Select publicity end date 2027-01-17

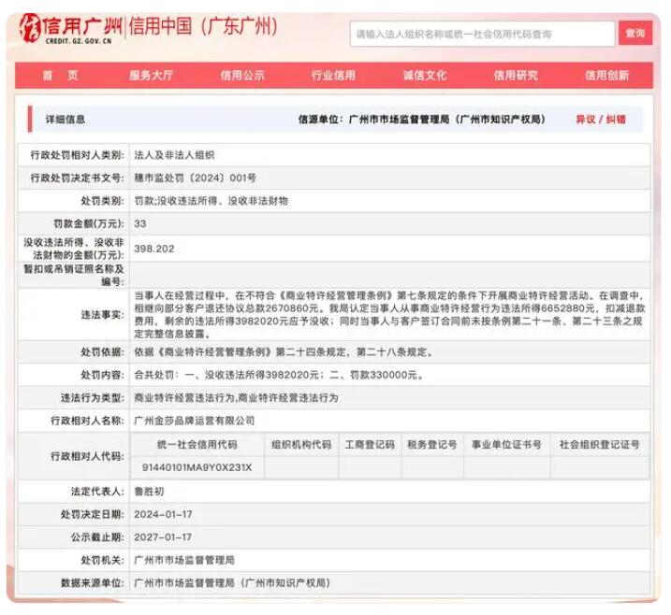pyautogui.click(x=163, y=537)
